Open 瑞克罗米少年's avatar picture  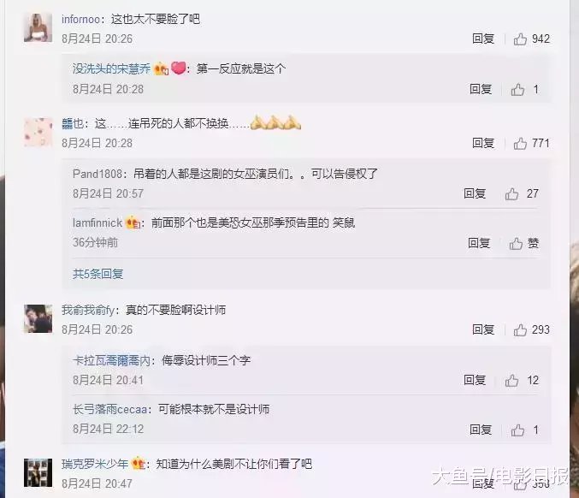coord(38,472)
